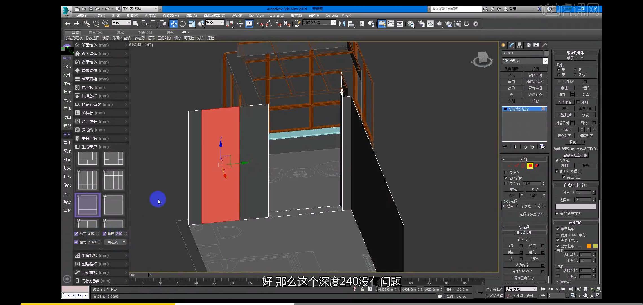Screen dimensions: 643x305
Task: Open the selection filter 全部 dropdown
Action: 128,23
